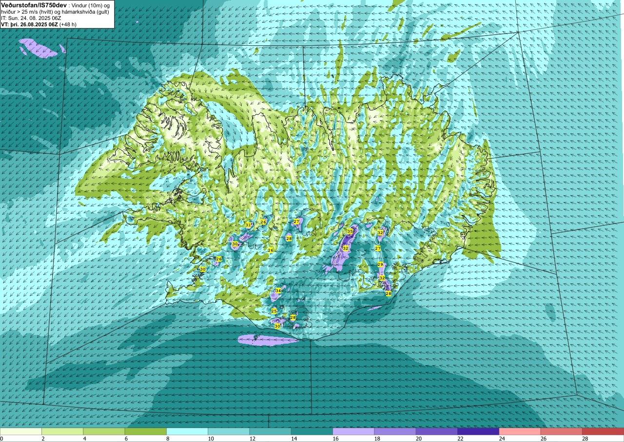Image resolution: width=624 pixels, height=442 pixels.
Task: Select the 16–18 m/s light purple legend swatch
Action: 353,431
